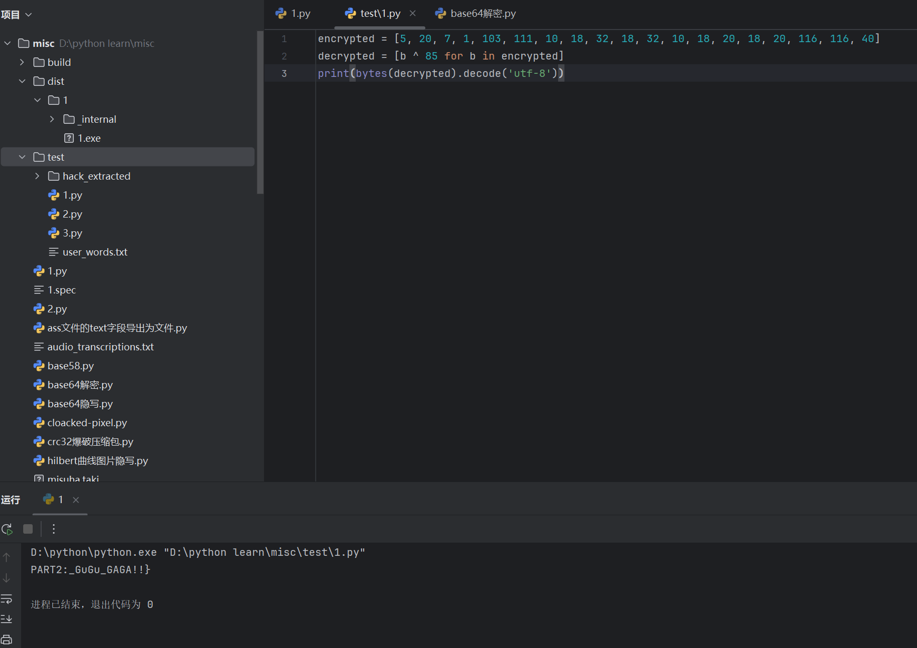
Task: Stop the running process
Action: pyautogui.click(x=28, y=529)
